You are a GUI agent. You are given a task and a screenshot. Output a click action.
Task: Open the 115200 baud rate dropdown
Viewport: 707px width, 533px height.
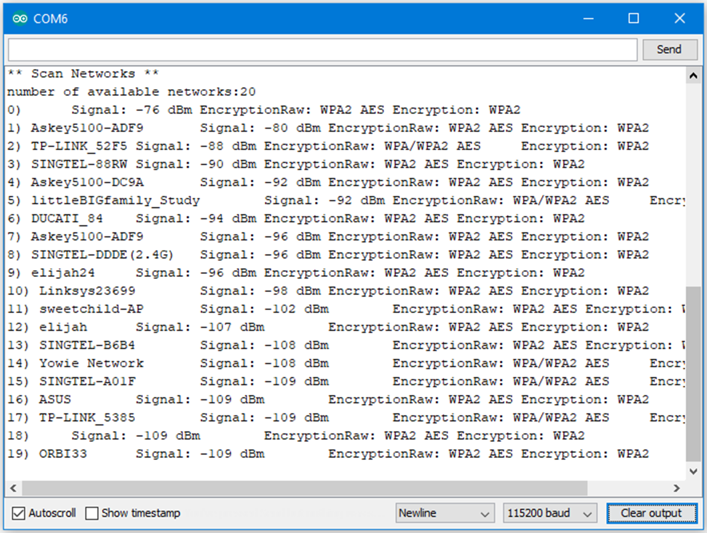tap(549, 513)
